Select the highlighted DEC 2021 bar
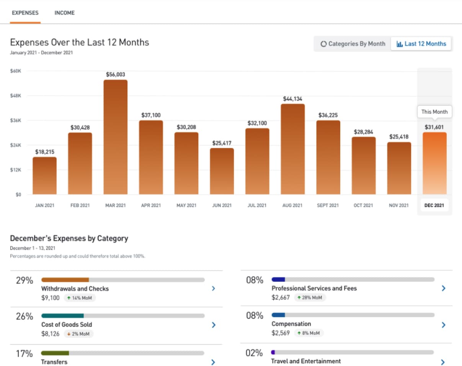The width and height of the screenshot is (462, 366). click(434, 163)
